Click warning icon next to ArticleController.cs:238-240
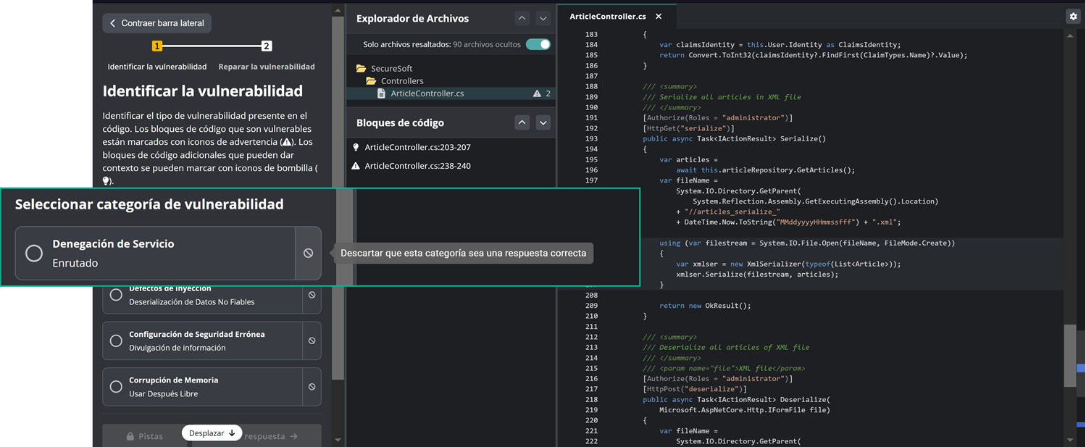Screen dimensions: 1086x447 pyautogui.click(x=356, y=166)
